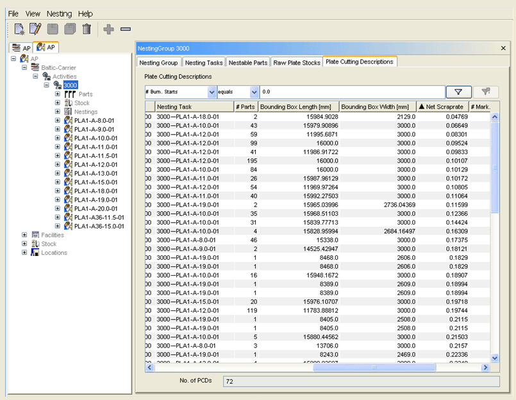Switch to Nesting Group tab
Screen dimensions: 516x400
click(158, 63)
